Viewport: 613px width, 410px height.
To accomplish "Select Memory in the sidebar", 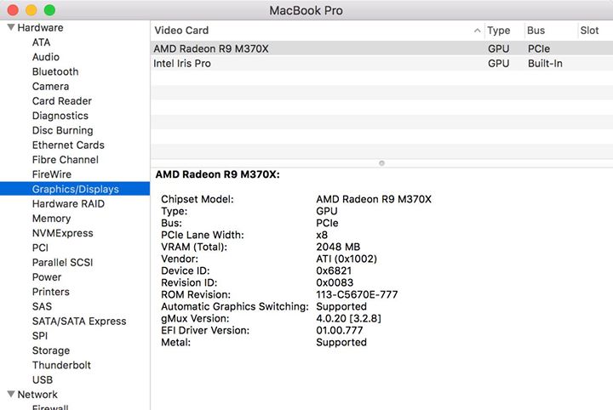I will 51,219.
